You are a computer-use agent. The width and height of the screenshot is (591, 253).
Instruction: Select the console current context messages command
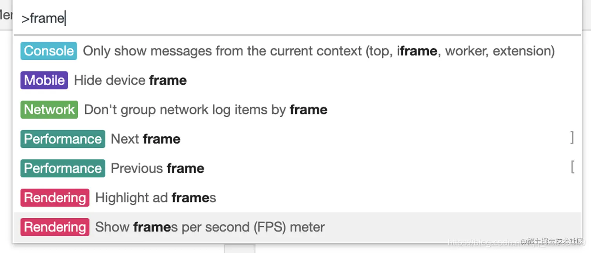pyautogui.click(x=319, y=51)
